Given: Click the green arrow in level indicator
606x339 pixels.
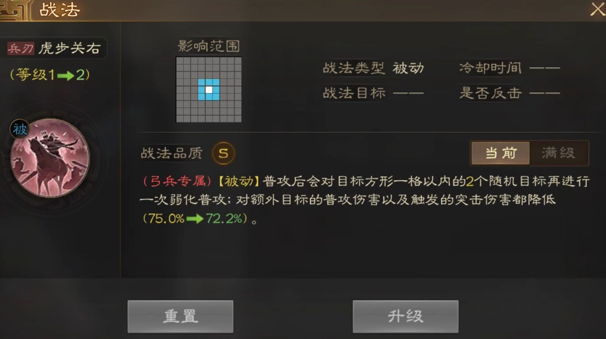Looking at the screenshot, I should pos(65,76).
